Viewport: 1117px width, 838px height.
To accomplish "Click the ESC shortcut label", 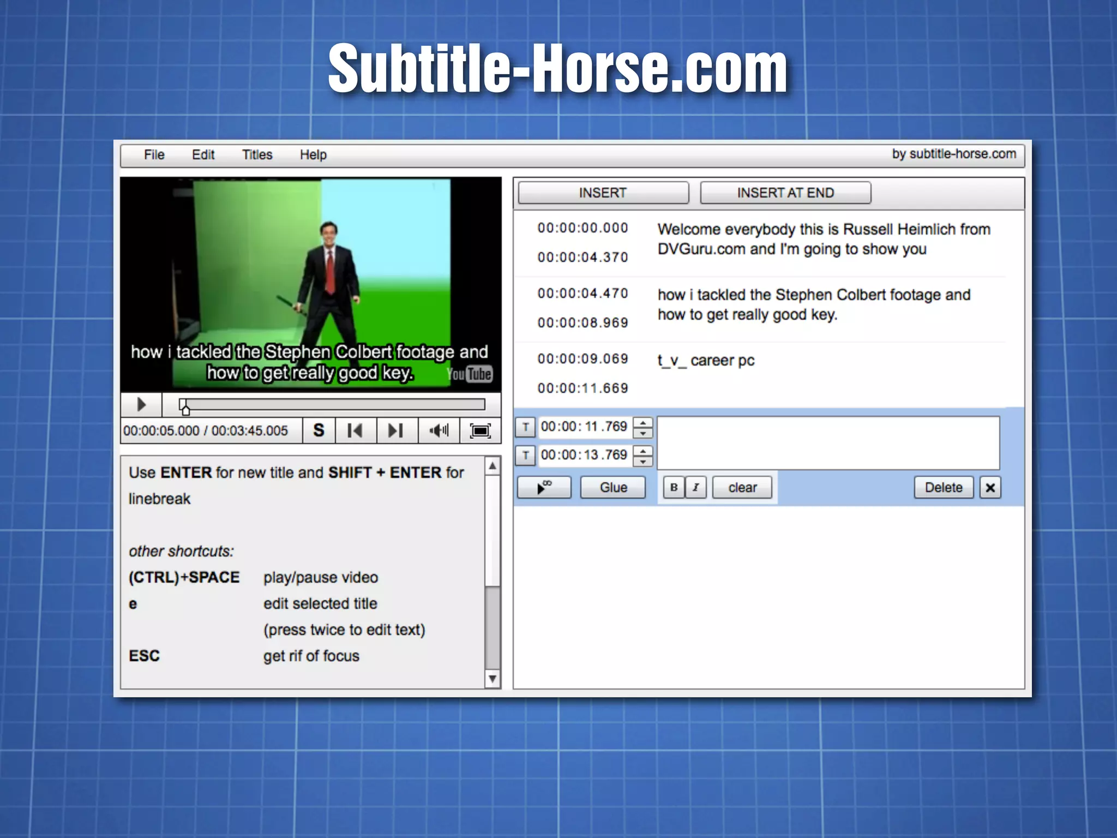I will coord(144,656).
